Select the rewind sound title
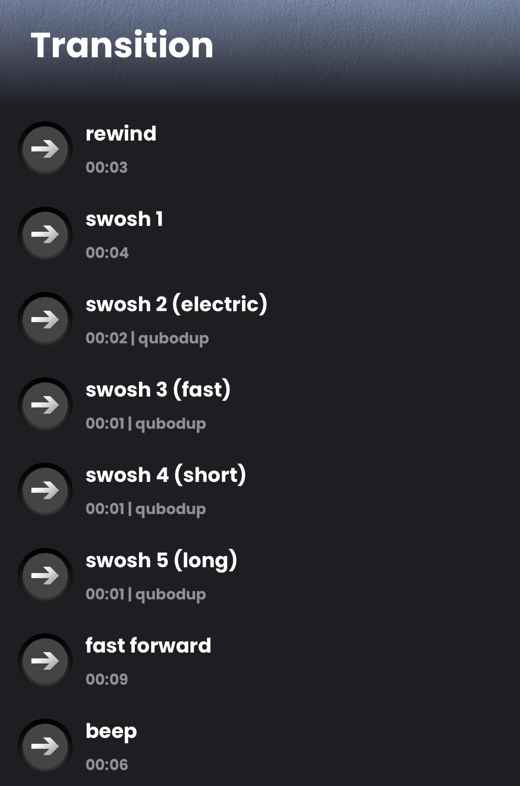The width and height of the screenshot is (520, 786). (121, 134)
